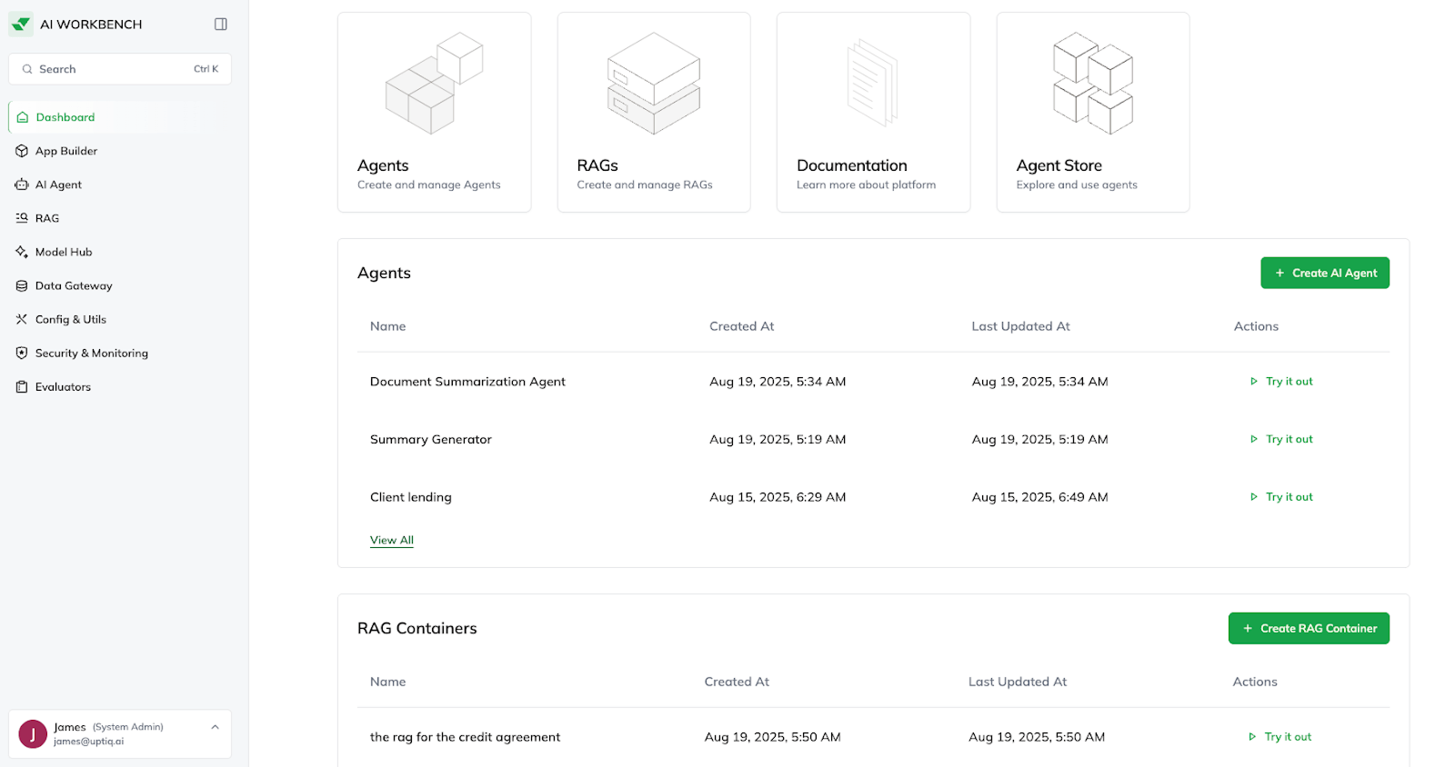Click the AI Workbench logo icon

pos(21,25)
